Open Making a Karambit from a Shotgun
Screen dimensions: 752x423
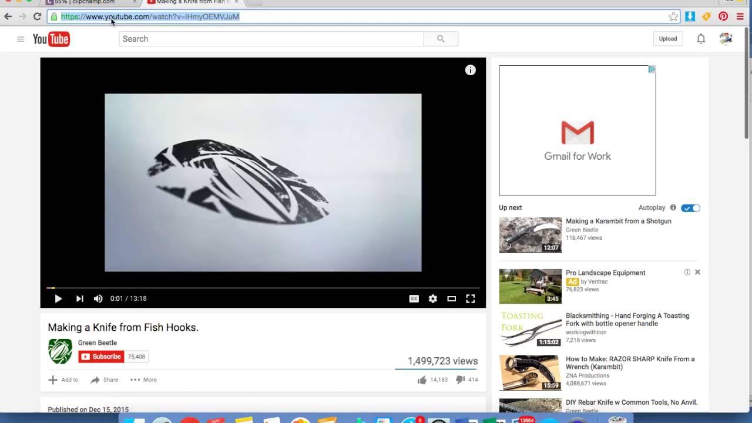619,221
